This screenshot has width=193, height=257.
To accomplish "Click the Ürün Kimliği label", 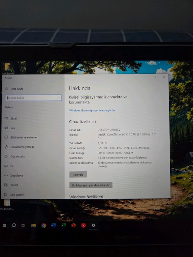I will tap(77, 153).
